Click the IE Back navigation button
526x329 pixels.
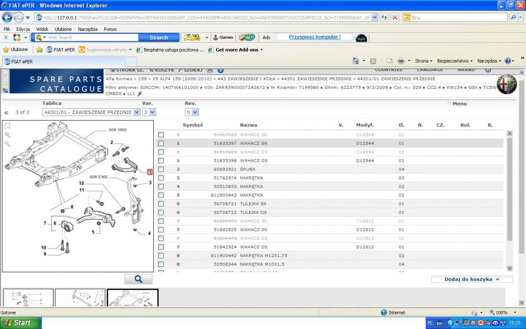click(7, 18)
